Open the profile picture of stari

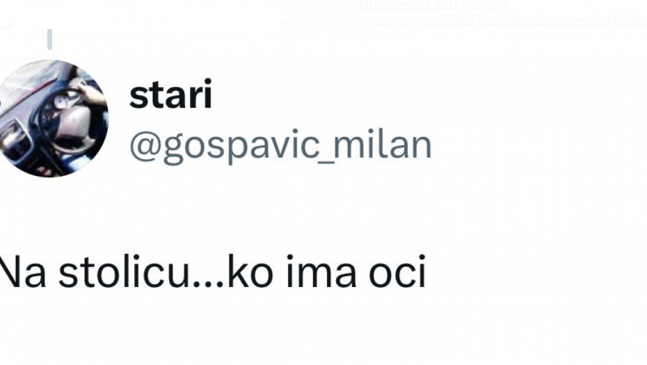tap(52, 118)
